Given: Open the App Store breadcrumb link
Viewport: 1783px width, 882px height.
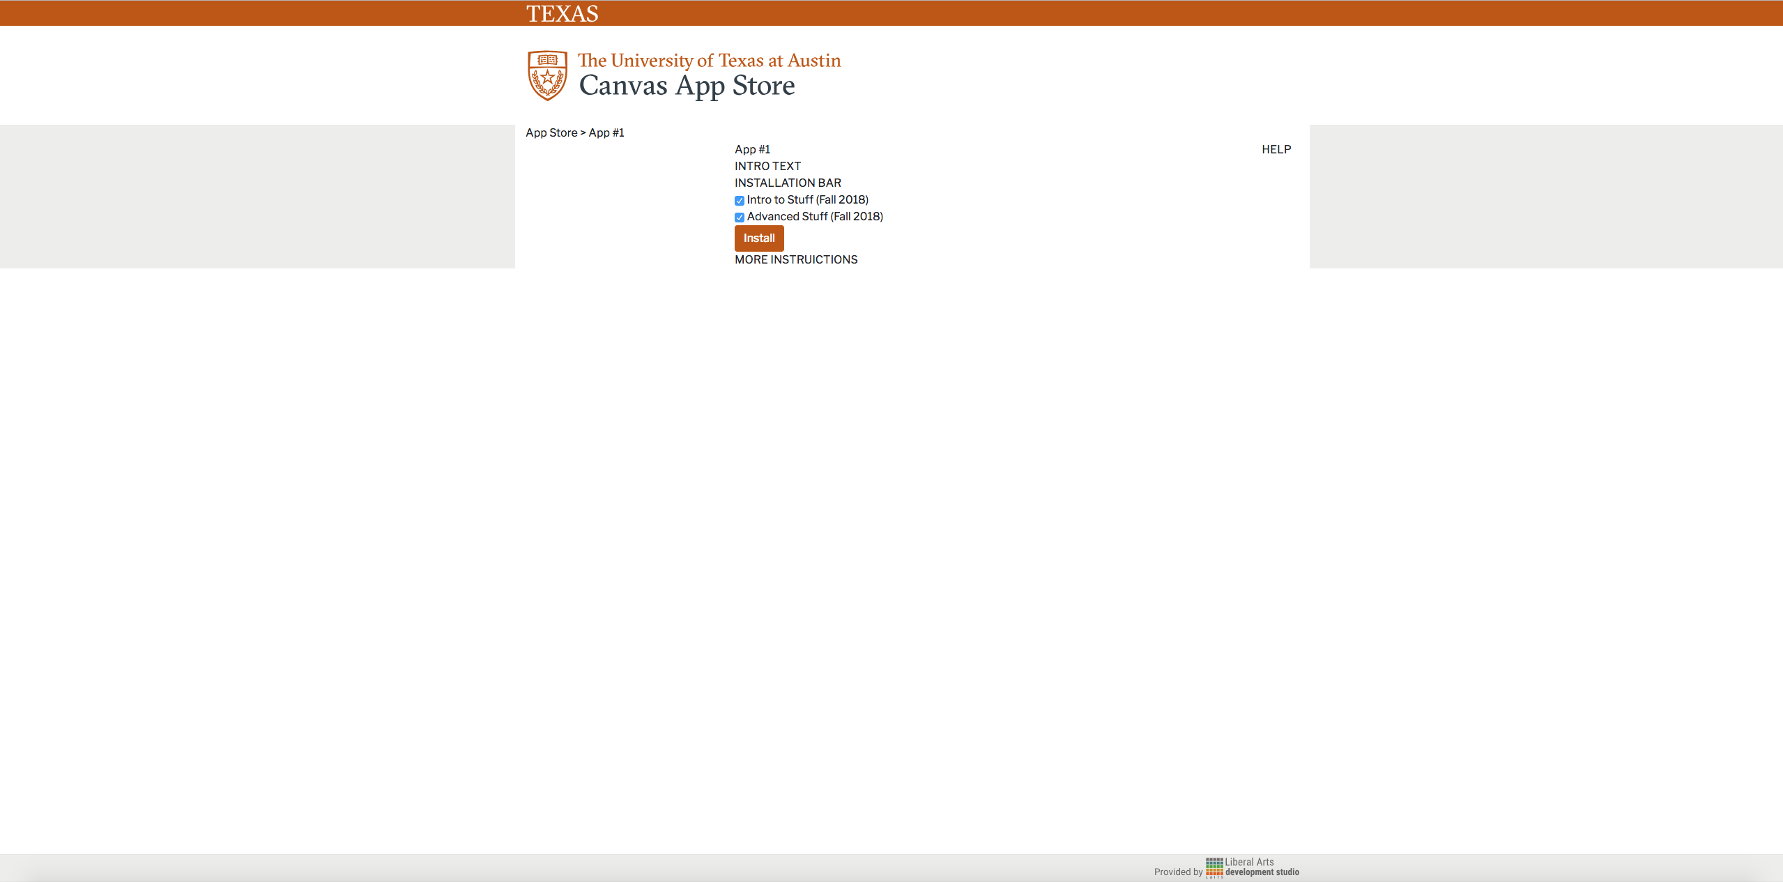Looking at the screenshot, I should [551, 132].
